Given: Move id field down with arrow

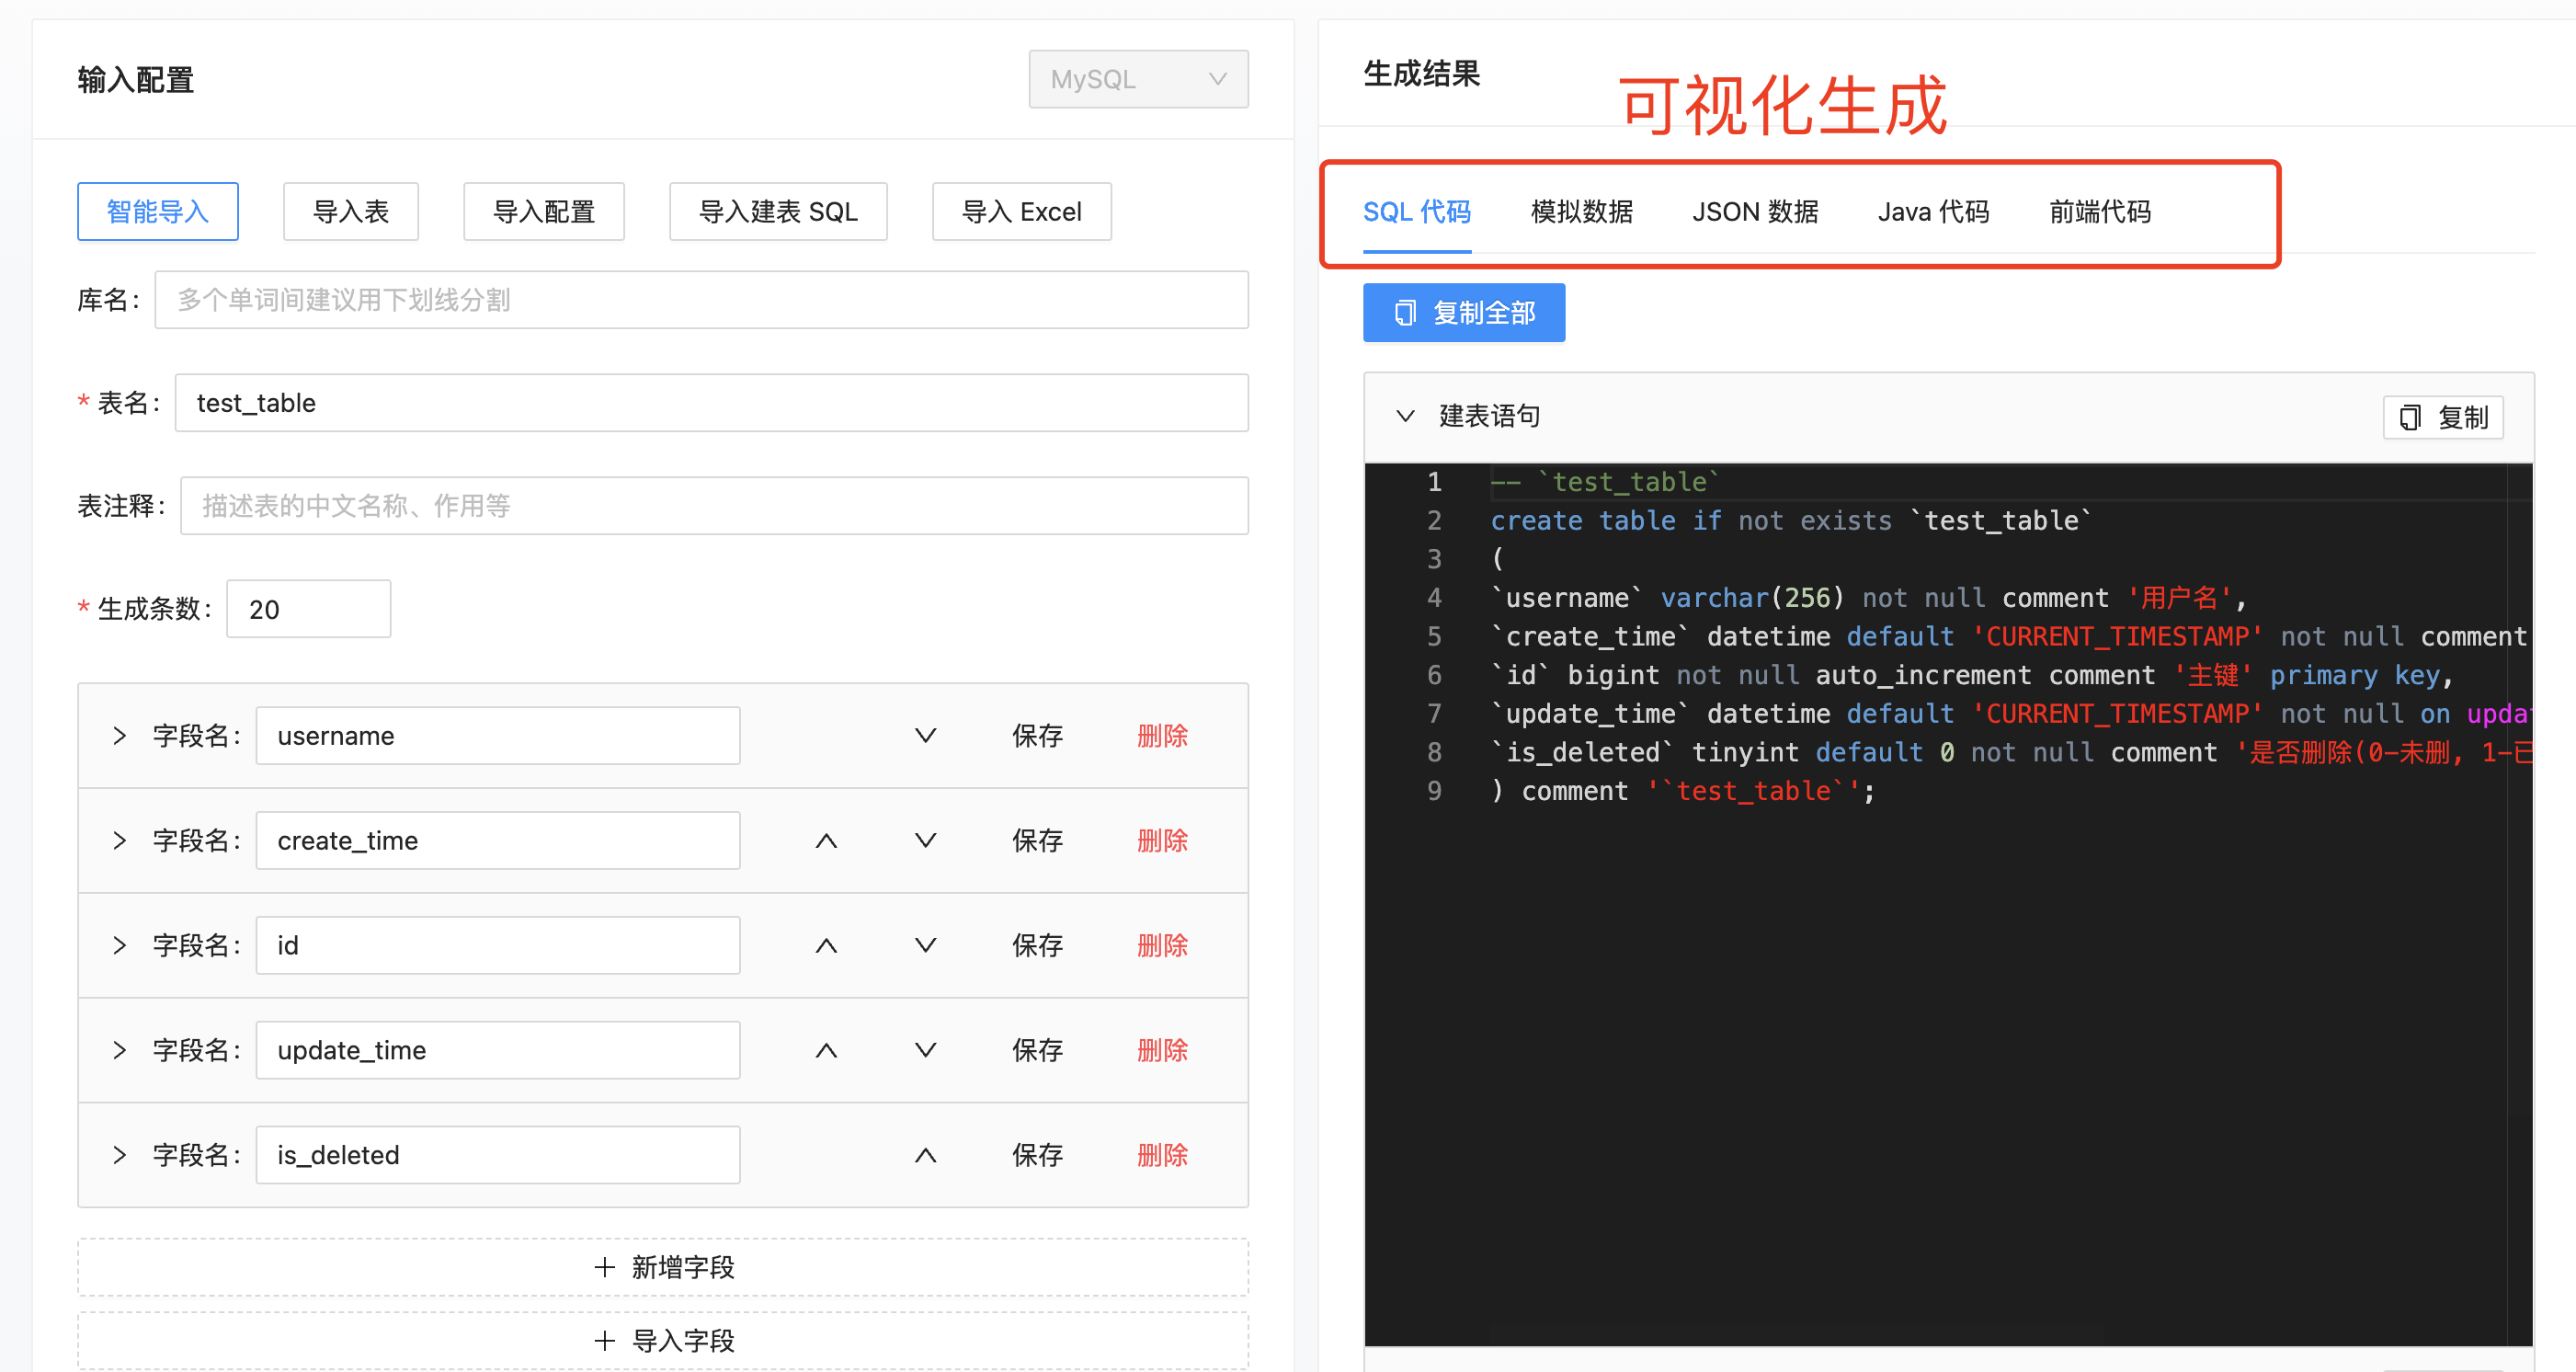Looking at the screenshot, I should point(925,946).
